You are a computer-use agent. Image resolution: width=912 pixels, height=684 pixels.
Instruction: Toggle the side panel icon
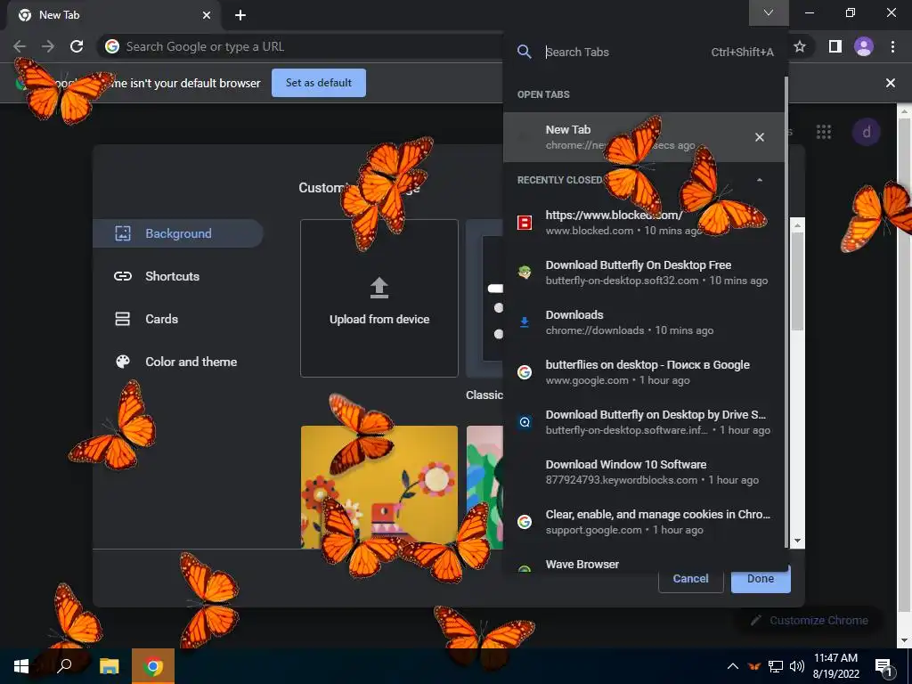835,46
